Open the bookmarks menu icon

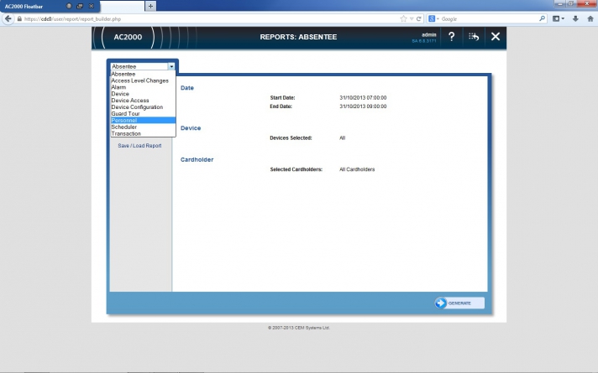click(559, 18)
